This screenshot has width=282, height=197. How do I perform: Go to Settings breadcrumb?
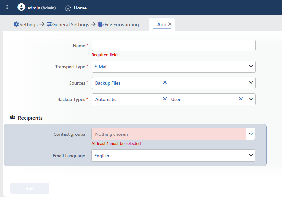point(29,25)
